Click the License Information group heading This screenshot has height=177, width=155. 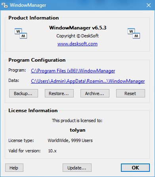33,111
